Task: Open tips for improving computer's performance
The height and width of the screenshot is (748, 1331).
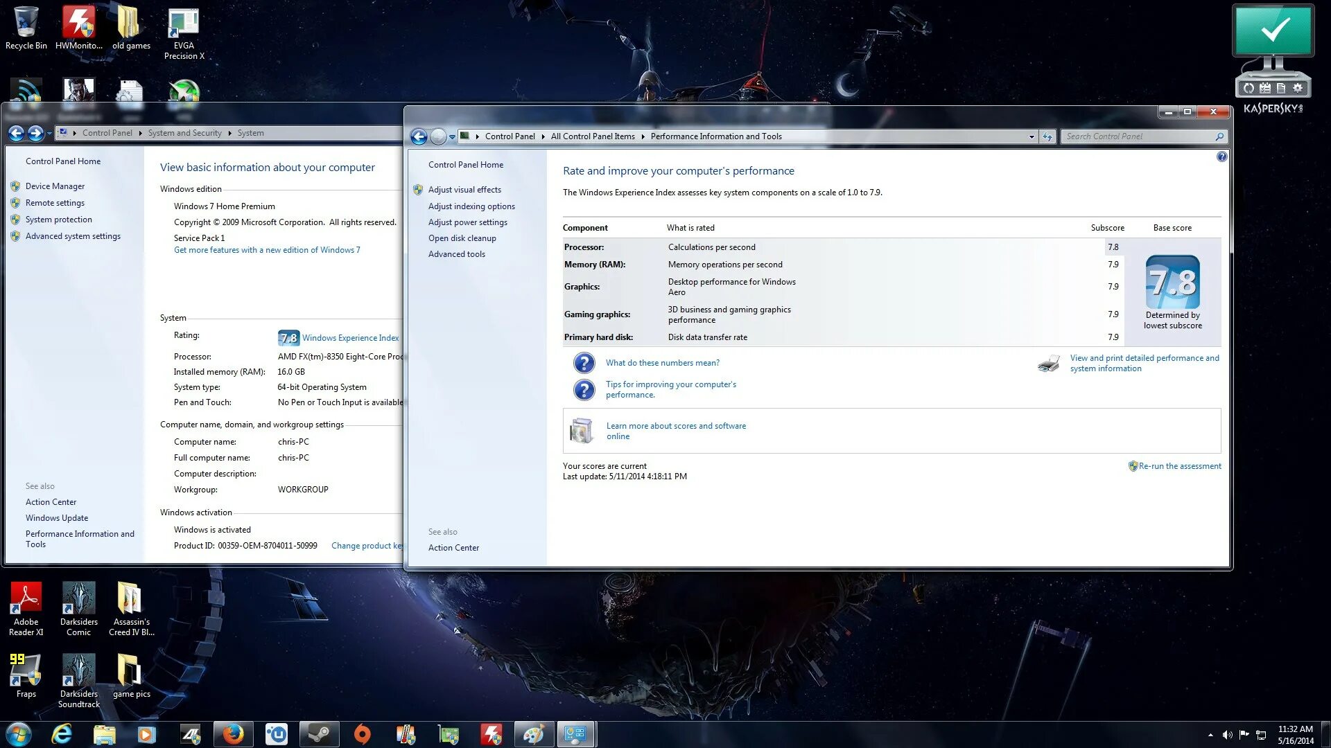Action: coord(670,389)
